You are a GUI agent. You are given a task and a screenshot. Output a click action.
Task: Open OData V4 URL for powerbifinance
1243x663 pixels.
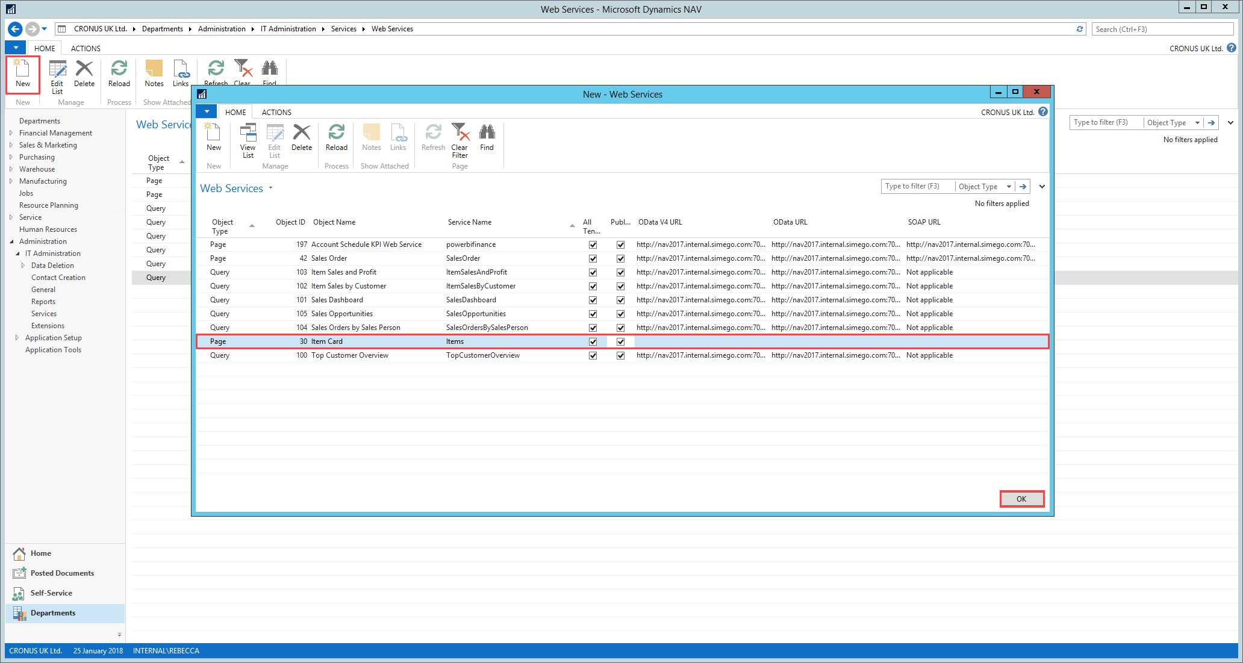click(x=701, y=244)
